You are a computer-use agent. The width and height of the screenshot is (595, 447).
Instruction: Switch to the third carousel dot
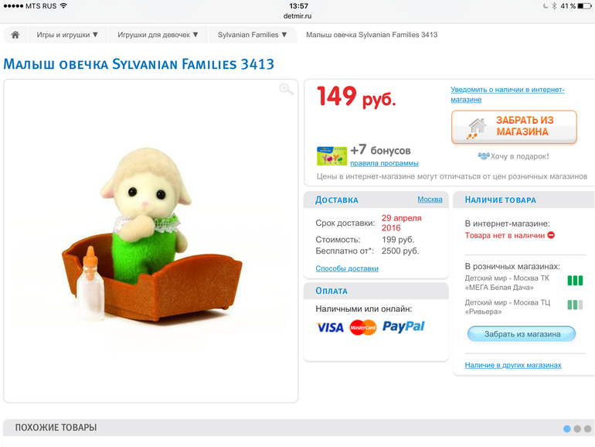(587, 428)
